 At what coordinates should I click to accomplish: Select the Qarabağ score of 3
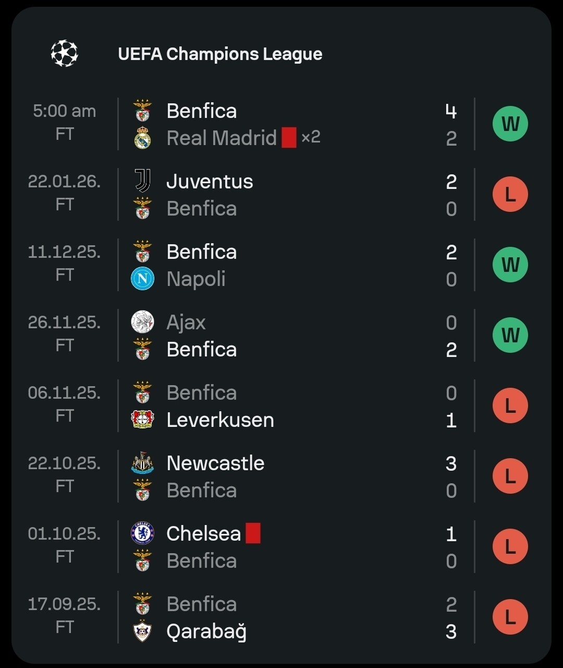(451, 631)
